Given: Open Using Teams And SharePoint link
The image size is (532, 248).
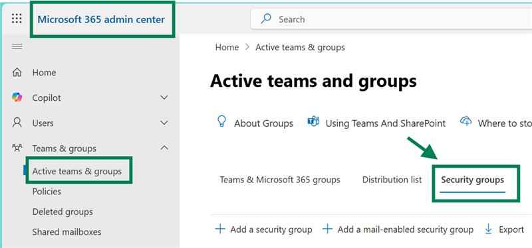Looking at the screenshot, I should (386, 123).
